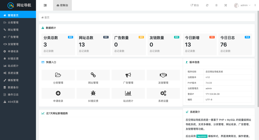Open 友链管理 in the sidebar

click(x=18, y=44)
